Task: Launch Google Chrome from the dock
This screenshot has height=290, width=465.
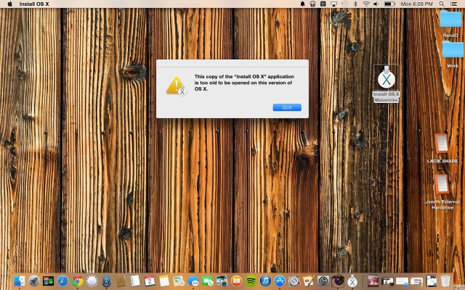Action: tap(78, 281)
